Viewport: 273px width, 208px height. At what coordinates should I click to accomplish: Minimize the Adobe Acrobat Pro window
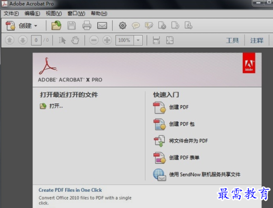coord(259,3)
